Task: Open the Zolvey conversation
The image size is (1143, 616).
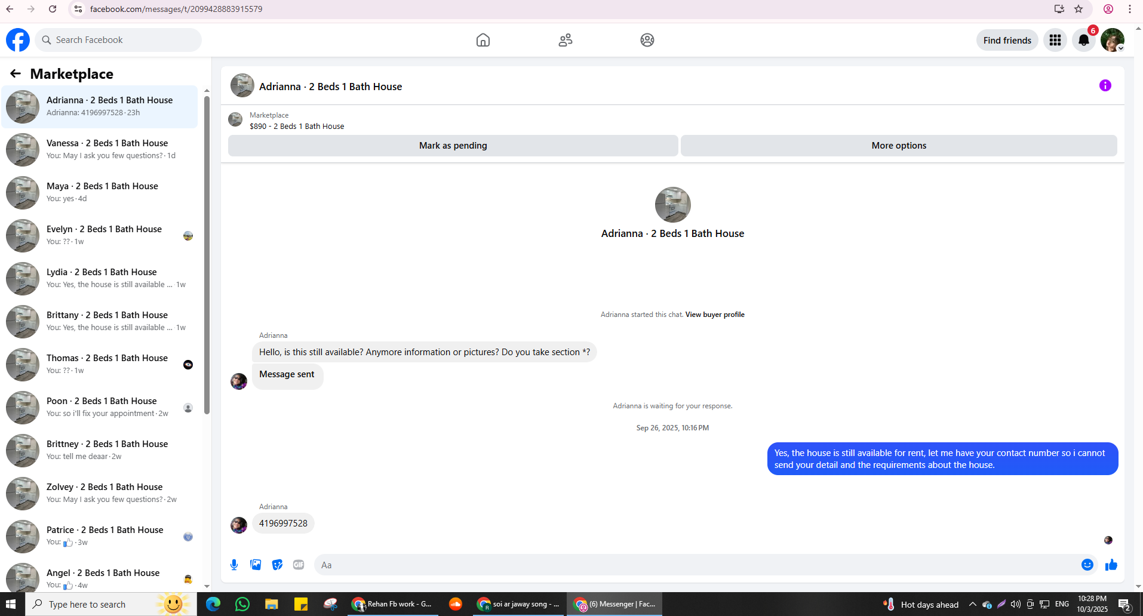Action: pyautogui.click(x=100, y=494)
